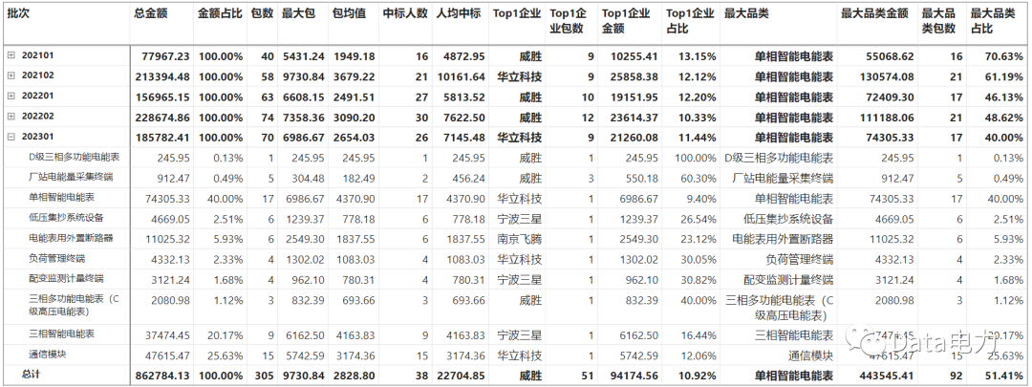Image resolution: width=1032 pixels, height=387 pixels.
Task: Click max package 9730.84 in 202102 row
Action: (x=304, y=76)
